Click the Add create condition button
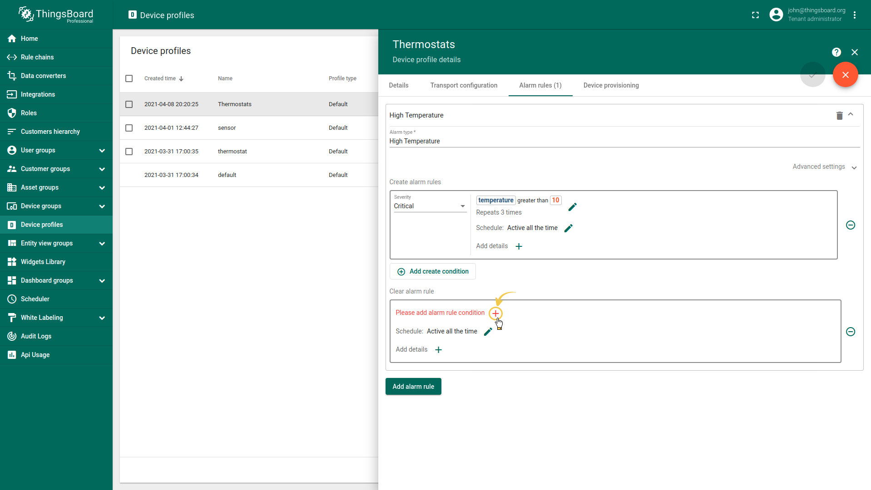 coord(432,271)
